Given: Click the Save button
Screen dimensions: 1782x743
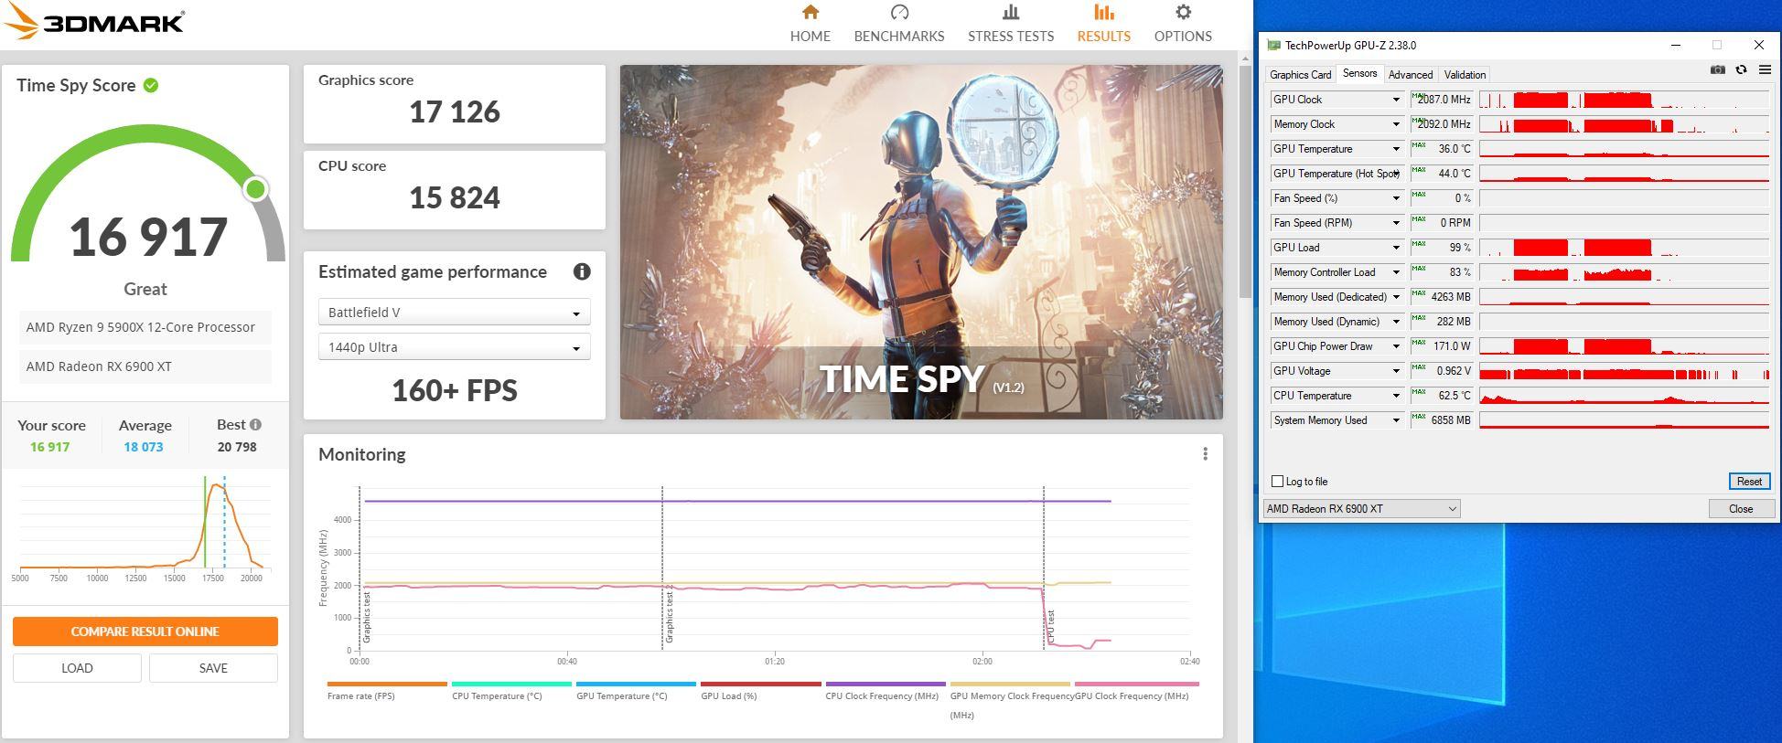Looking at the screenshot, I should (x=213, y=668).
